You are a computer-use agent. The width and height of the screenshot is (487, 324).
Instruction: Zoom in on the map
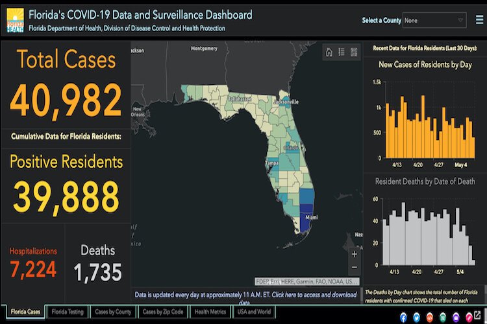(x=354, y=255)
